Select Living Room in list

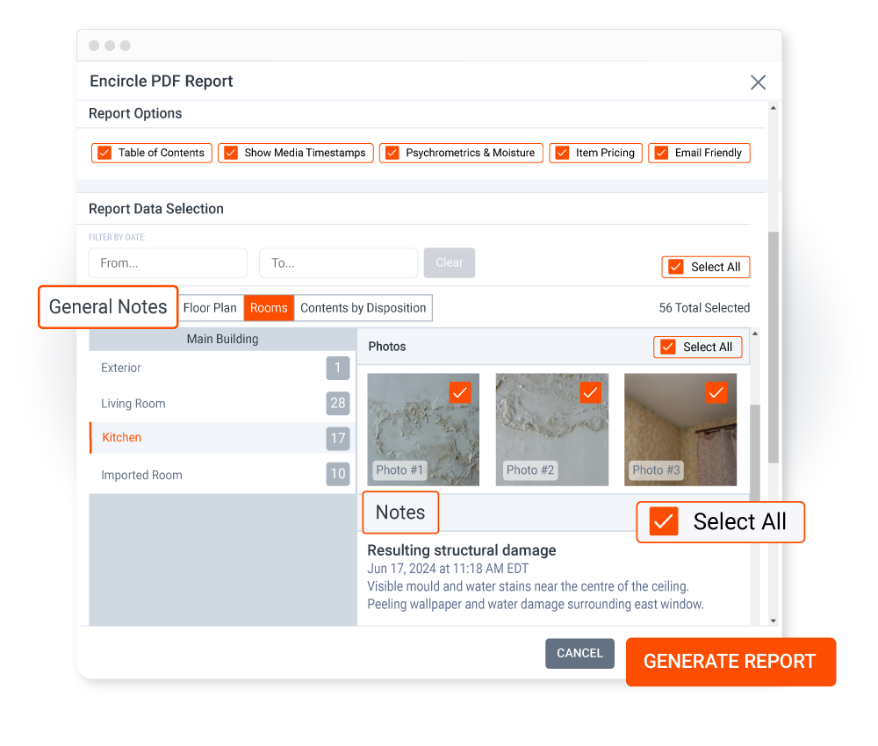point(223,404)
